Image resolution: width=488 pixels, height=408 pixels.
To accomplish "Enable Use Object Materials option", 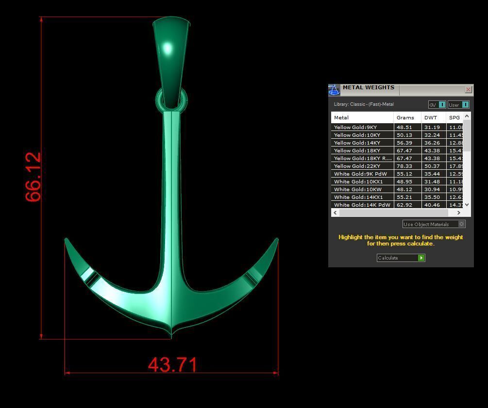I will 434,224.
